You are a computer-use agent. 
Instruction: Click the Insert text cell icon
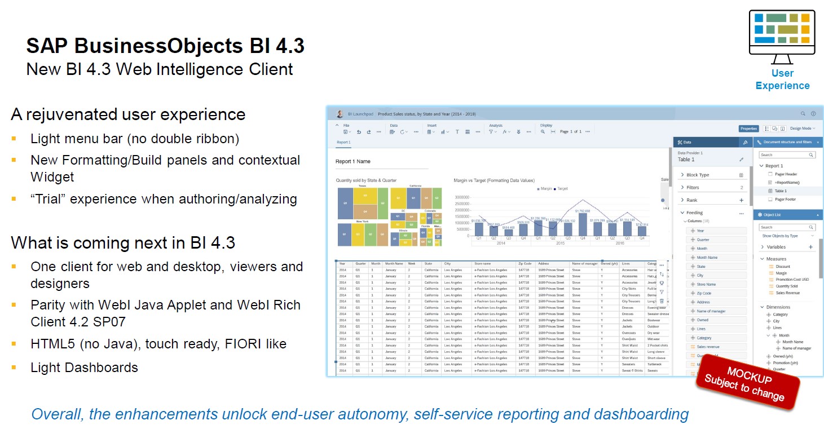[x=457, y=132]
